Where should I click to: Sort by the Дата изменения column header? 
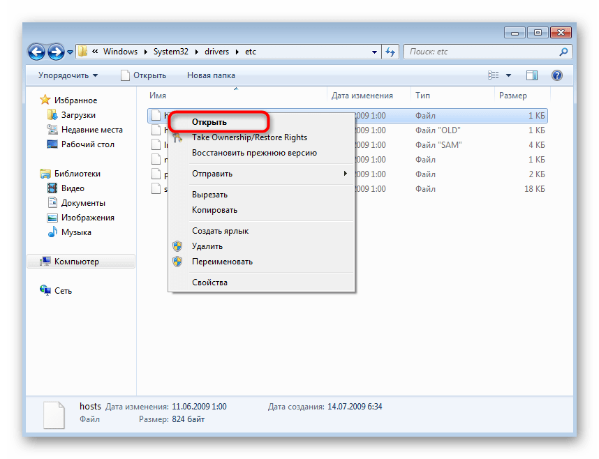point(362,96)
